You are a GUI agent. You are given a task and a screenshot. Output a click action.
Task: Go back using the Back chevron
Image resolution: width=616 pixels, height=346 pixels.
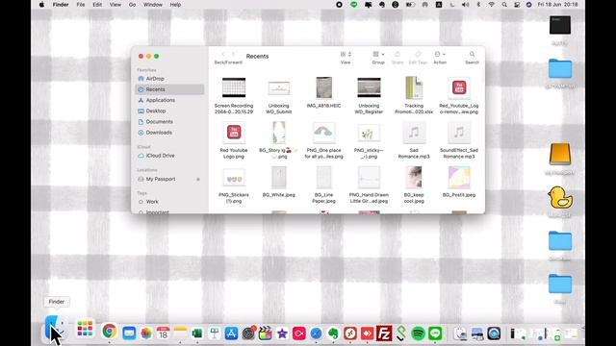coord(223,54)
